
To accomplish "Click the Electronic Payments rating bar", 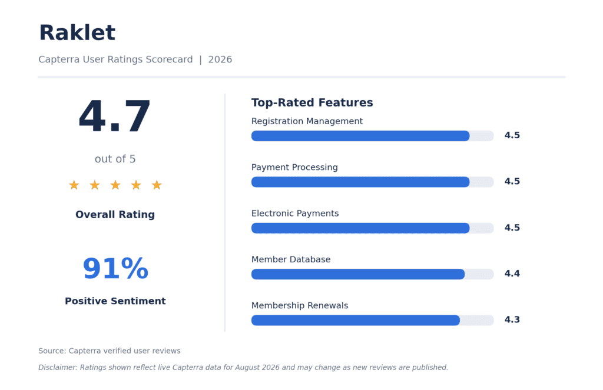I will click(372, 228).
